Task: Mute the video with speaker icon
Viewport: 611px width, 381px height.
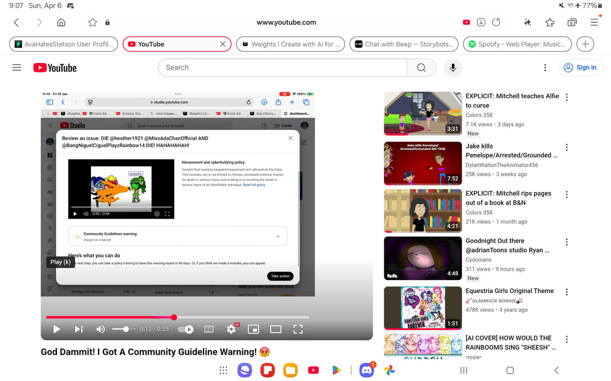Action: pos(101,329)
